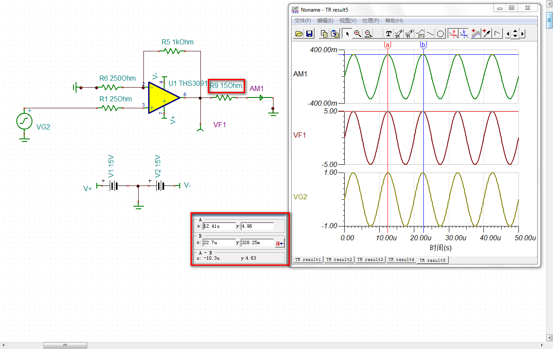Open the 处理(P) menu
This screenshot has width=553, height=349.
click(x=371, y=21)
